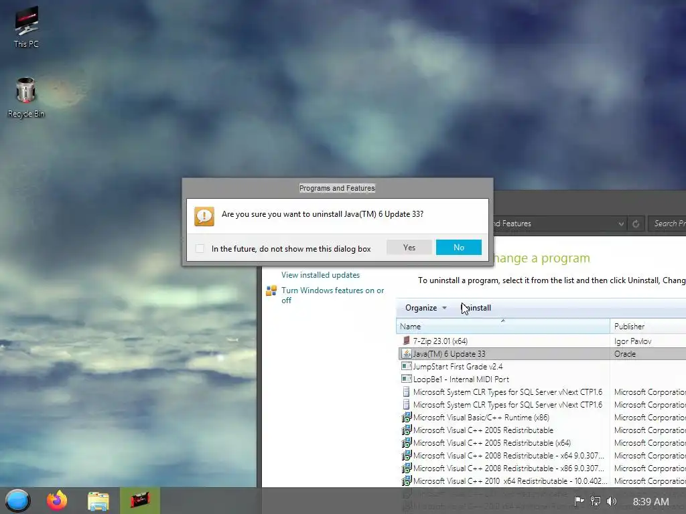The image size is (686, 514).
Task: Open Recycle Bin desktop icon
Action: coord(26,97)
